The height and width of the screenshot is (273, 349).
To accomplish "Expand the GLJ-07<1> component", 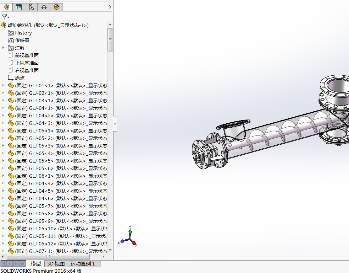I will 3,251.
